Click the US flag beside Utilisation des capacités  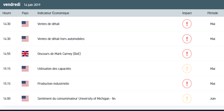click(25, 69)
